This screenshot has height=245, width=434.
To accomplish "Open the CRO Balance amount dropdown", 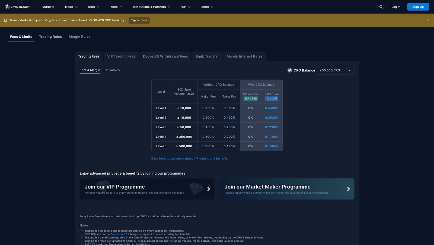I will click(335, 70).
